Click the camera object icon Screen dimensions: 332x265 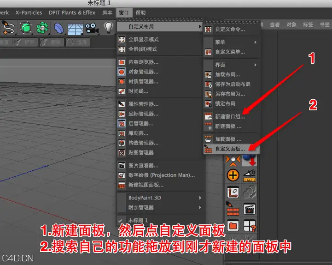(x=92, y=28)
